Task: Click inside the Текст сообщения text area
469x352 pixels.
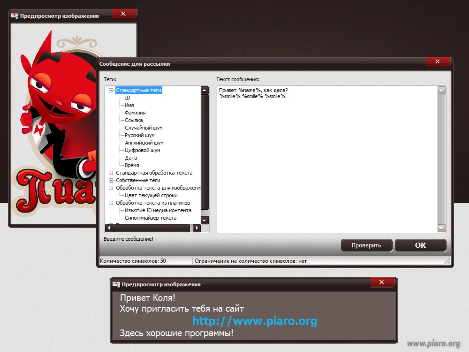Action: [327, 159]
